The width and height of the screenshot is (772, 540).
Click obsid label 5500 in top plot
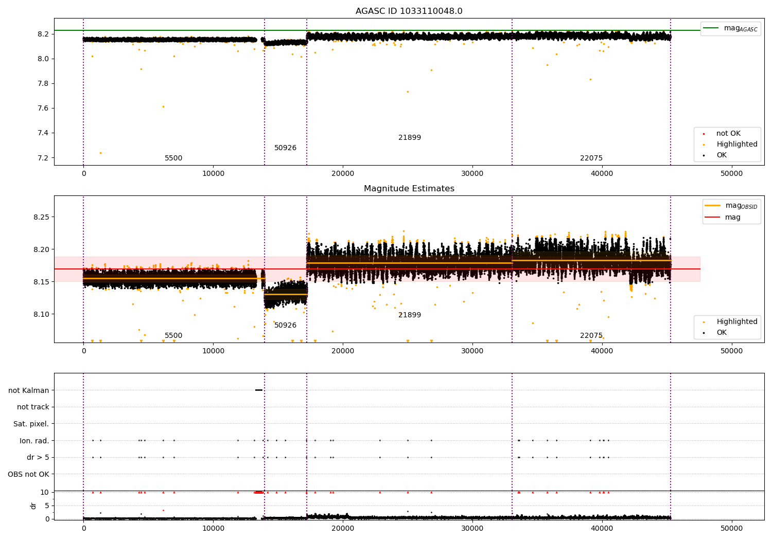(x=173, y=158)
